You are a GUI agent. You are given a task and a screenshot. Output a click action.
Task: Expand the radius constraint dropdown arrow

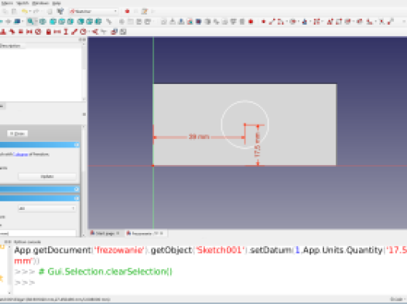(89, 32)
